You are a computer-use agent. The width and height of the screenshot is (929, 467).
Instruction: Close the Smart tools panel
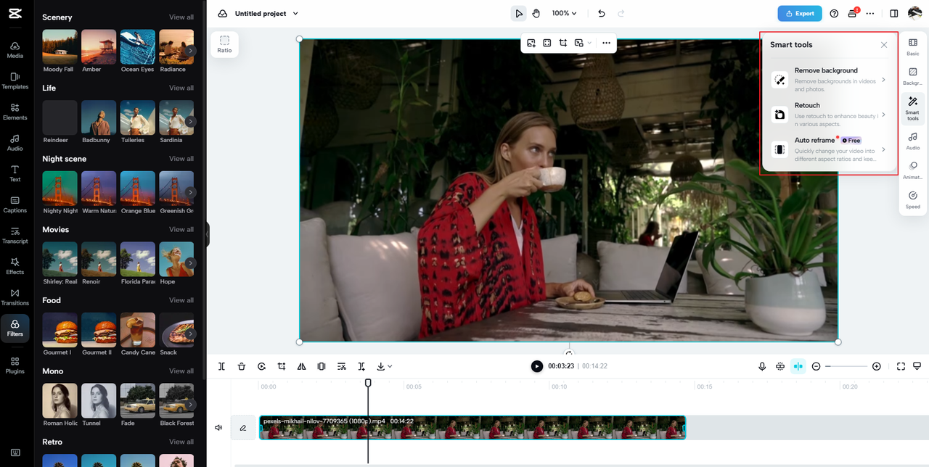[x=884, y=45]
